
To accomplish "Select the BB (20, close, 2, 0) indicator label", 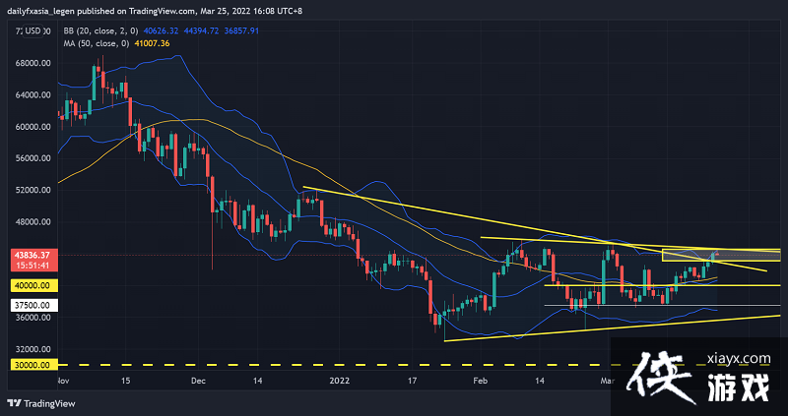I will point(89,30).
